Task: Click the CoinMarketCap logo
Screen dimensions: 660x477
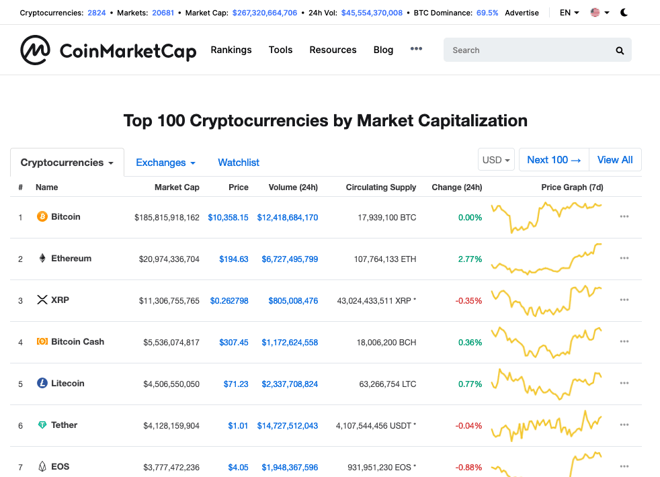Action: click(x=108, y=50)
